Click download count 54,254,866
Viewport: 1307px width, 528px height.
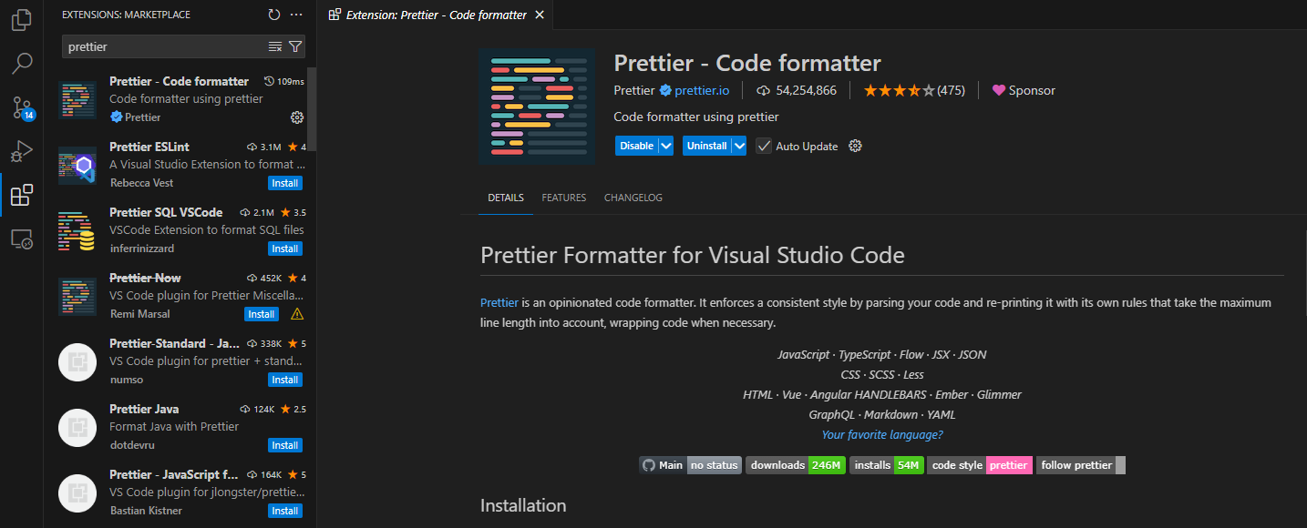click(x=797, y=90)
